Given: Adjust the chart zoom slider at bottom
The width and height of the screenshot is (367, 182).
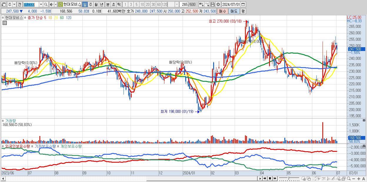Looking at the screenshot, I should pyautogui.click(x=289, y=178).
